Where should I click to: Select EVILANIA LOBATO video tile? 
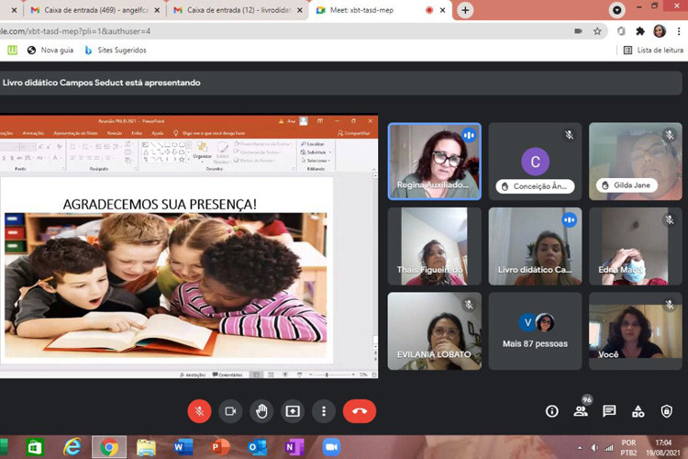tap(435, 331)
